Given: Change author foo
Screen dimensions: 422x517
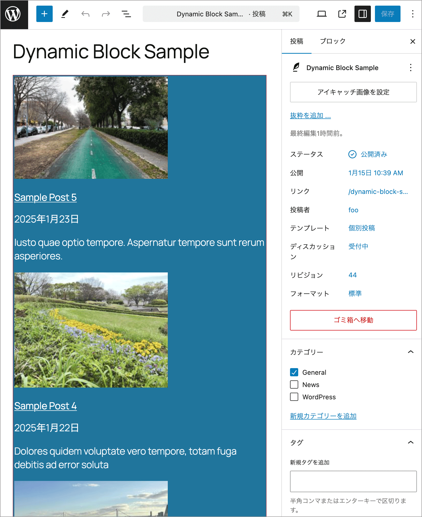Looking at the screenshot, I should [353, 210].
